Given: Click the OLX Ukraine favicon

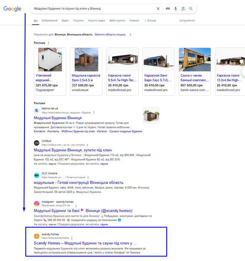Looking at the screenshot, I should (x=36, y=175).
